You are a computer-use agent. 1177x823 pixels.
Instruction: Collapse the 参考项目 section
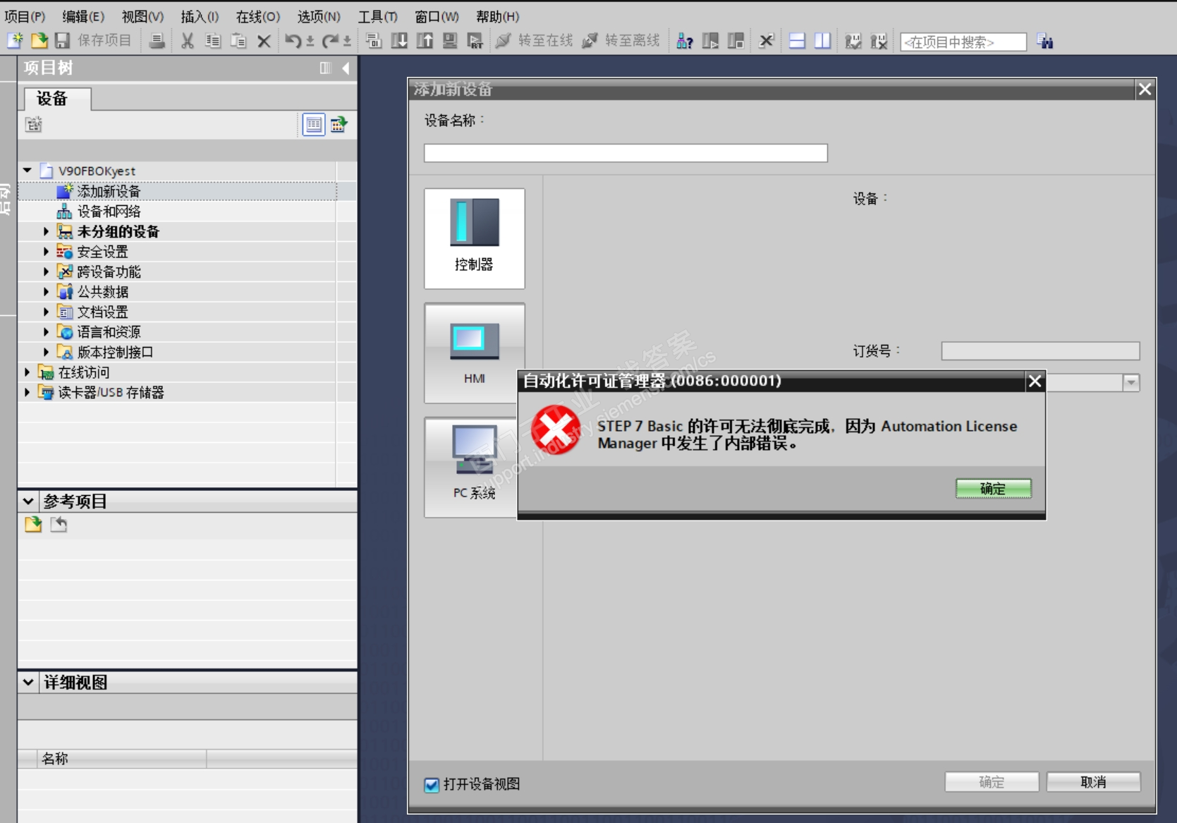pyautogui.click(x=28, y=501)
